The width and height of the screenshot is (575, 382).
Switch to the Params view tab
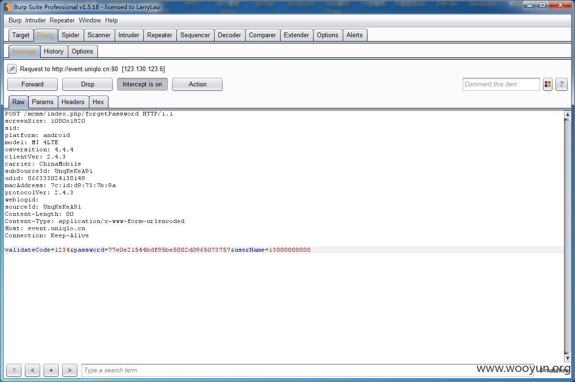43,102
